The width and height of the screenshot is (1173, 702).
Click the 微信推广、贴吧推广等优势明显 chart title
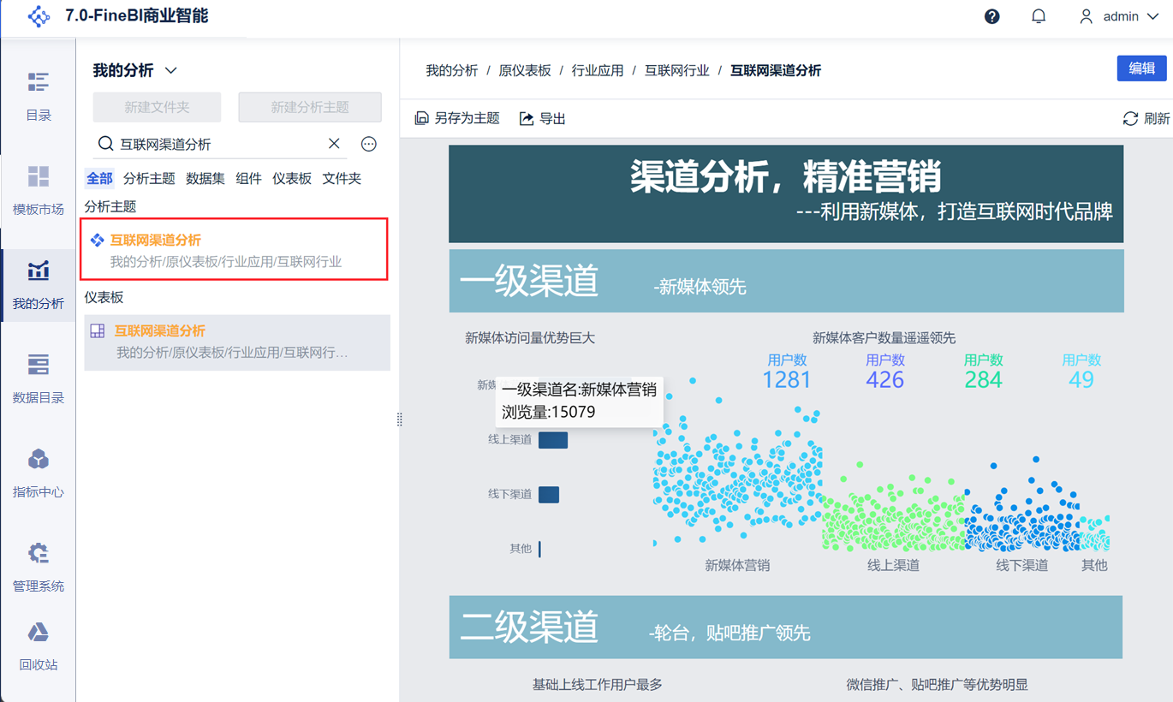click(x=938, y=685)
